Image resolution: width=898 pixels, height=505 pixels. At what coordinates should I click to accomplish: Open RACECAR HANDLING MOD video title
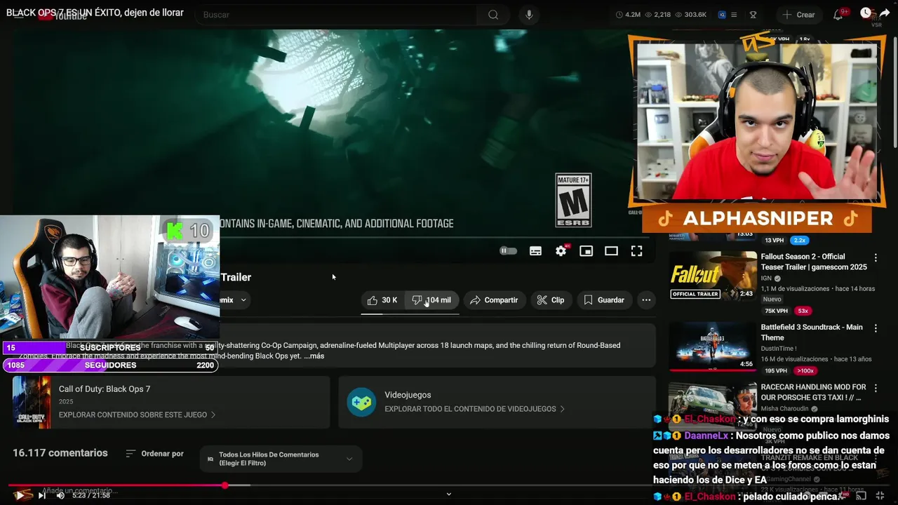(x=814, y=391)
